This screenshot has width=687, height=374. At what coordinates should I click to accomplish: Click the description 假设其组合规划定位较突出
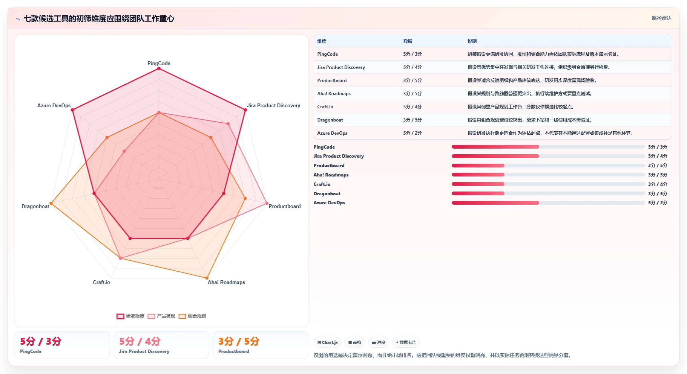(x=530, y=120)
